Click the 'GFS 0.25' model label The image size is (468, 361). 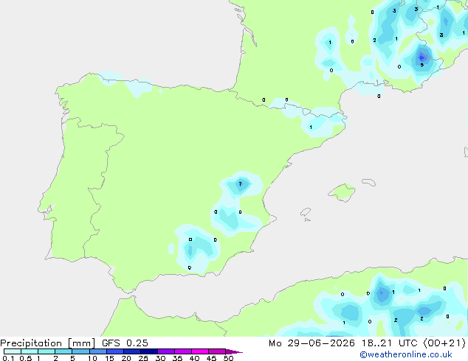(x=125, y=343)
